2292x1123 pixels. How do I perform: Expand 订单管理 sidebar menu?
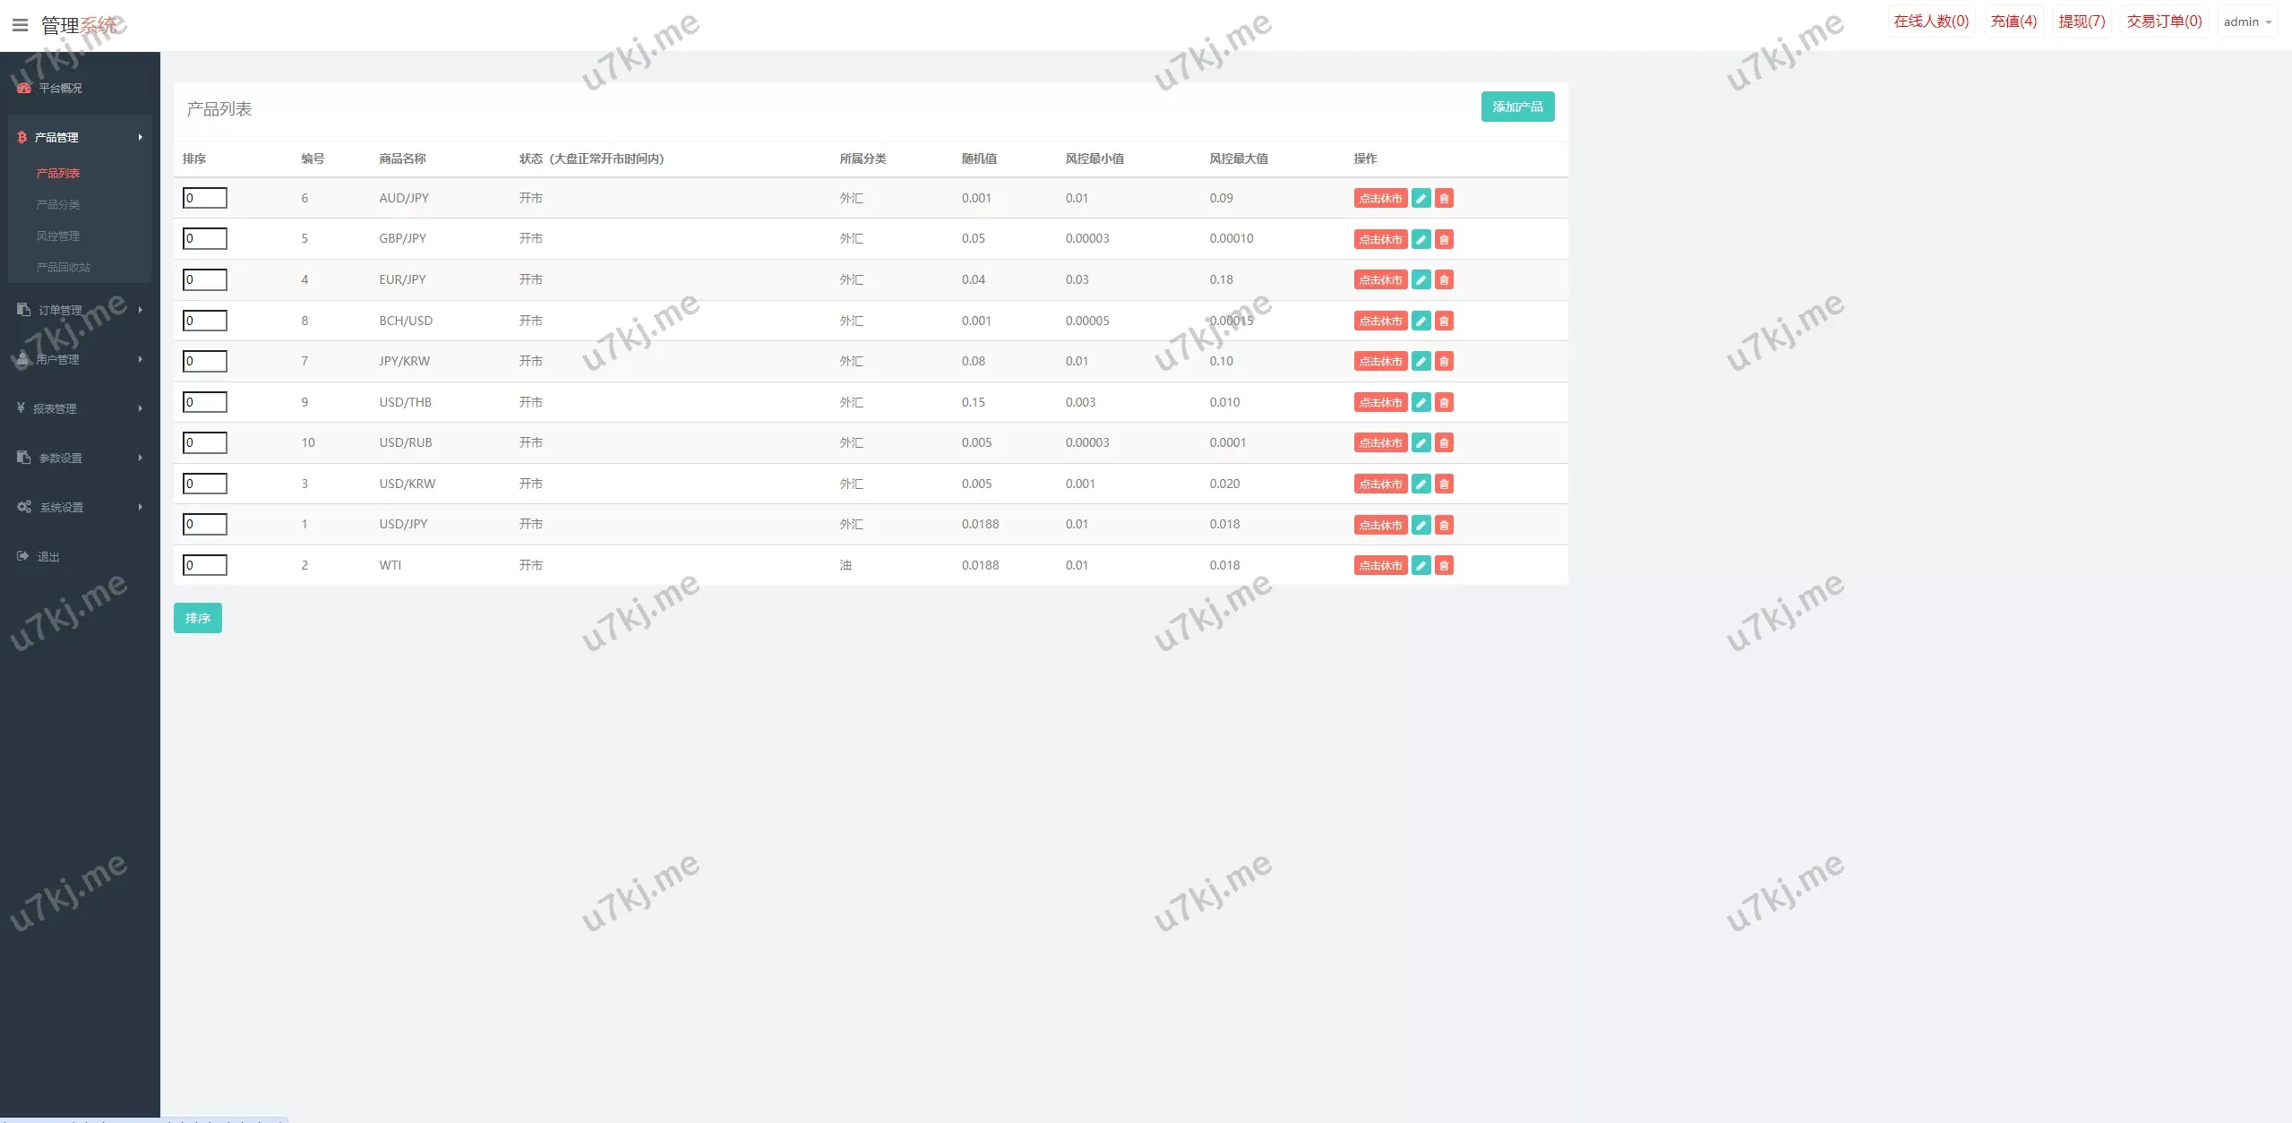pyautogui.click(x=79, y=310)
